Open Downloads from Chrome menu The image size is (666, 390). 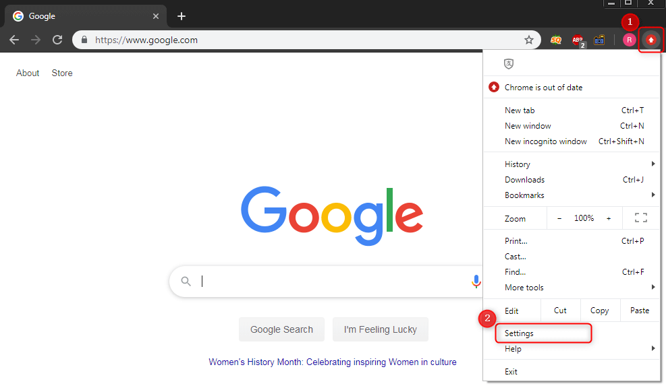[572, 180]
